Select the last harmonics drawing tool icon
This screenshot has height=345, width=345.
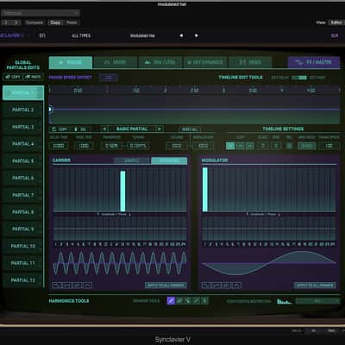(204, 301)
